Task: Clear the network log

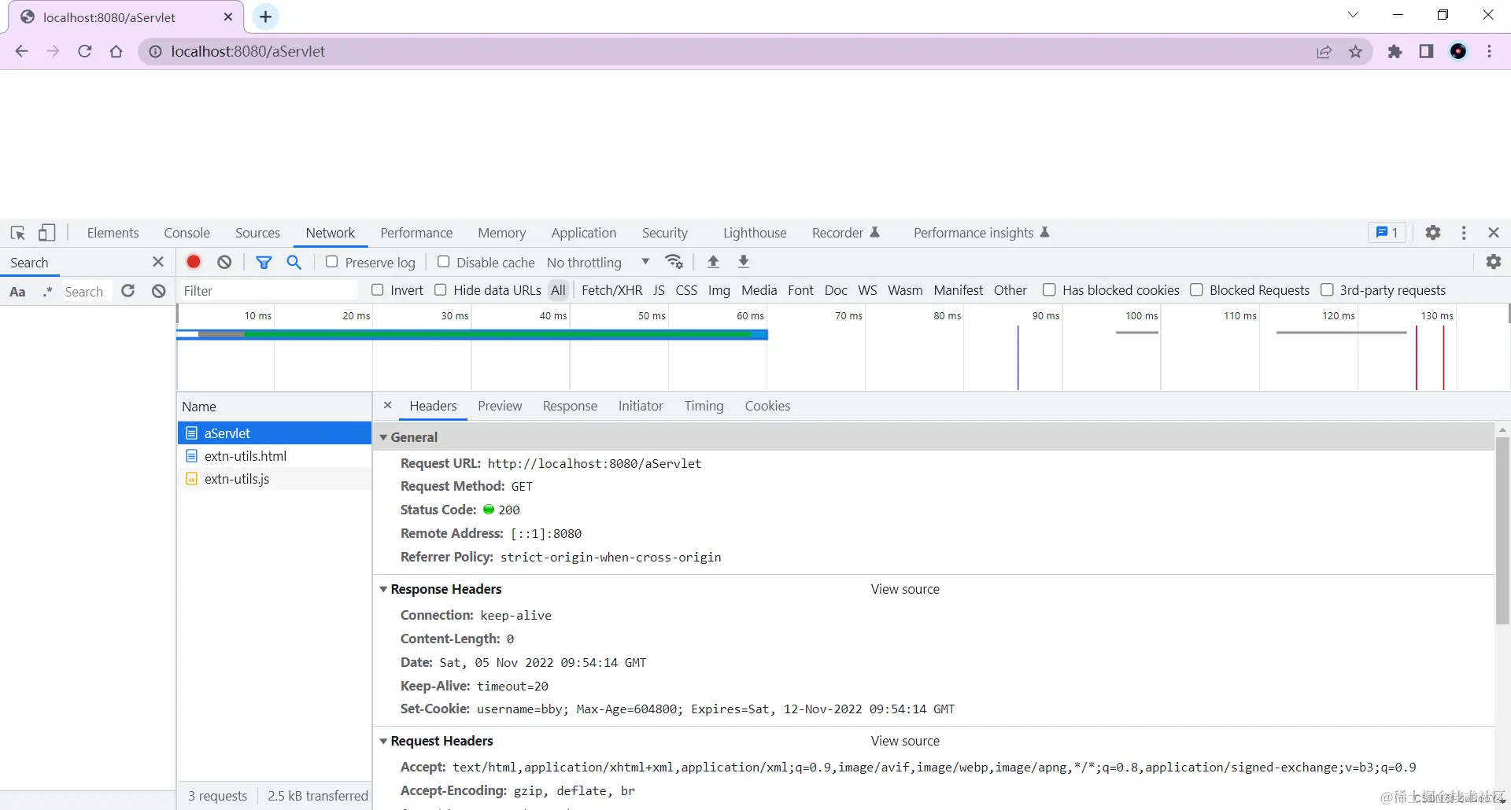Action: coord(224,262)
